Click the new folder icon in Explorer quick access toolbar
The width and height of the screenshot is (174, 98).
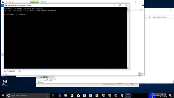(10, 2)
